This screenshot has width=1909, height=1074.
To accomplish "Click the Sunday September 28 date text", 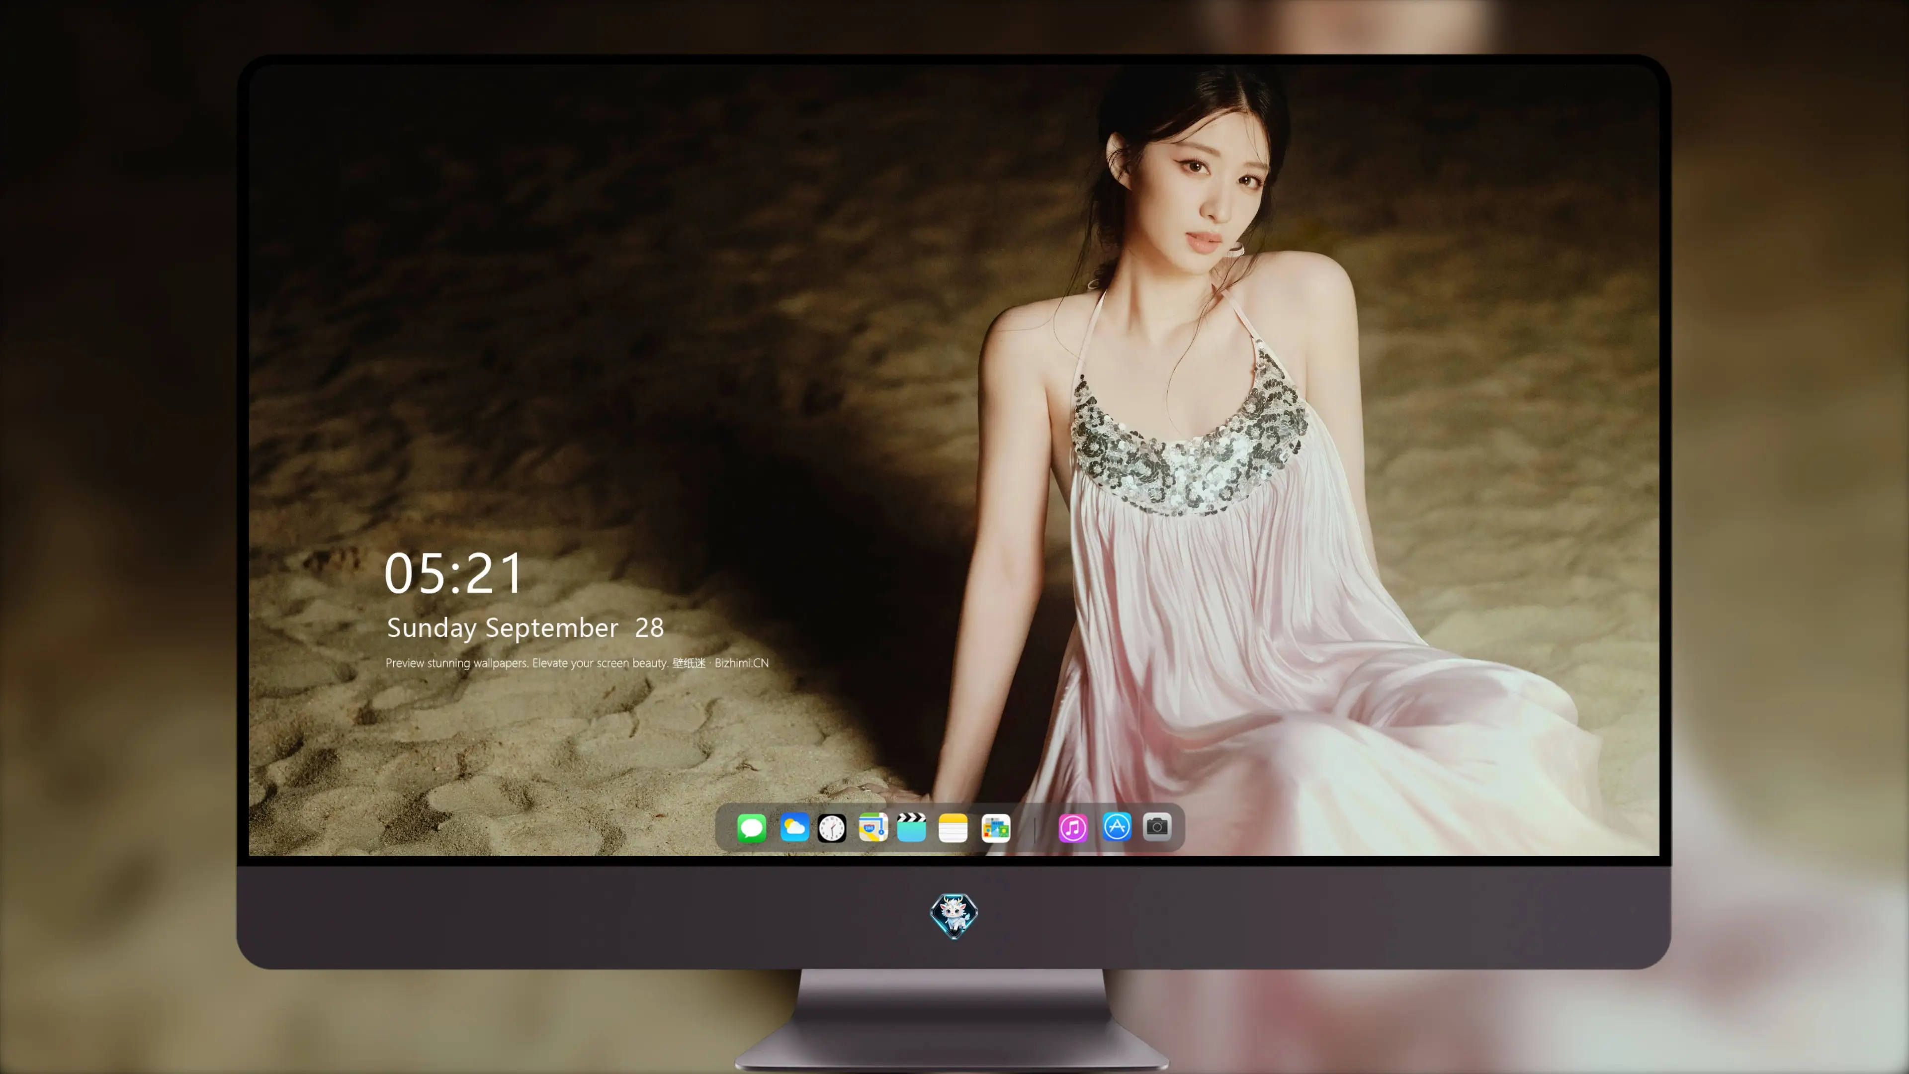I will [x=524, y=628].
